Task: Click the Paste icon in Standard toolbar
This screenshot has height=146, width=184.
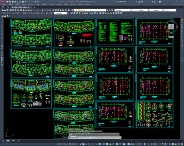Action: point(26,10)
